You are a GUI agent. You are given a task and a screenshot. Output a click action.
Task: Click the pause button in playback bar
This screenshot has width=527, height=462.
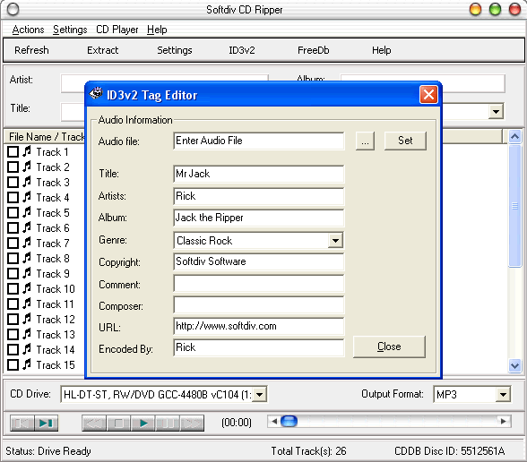tap(168, 423)
